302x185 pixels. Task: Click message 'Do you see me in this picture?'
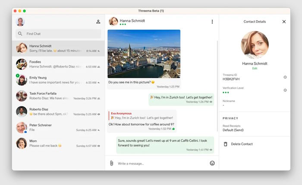pyautogui.click(x=132, y=82)
